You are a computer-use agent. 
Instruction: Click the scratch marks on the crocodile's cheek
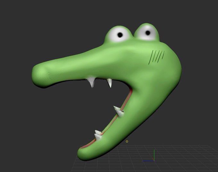[x=156, y=57]
